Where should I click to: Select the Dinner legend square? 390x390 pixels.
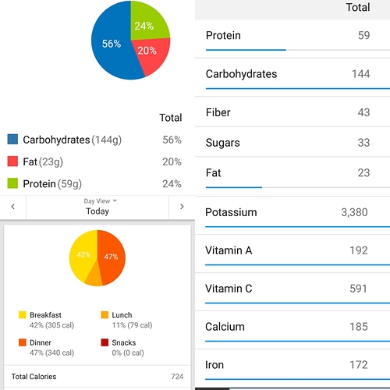click(x=23, y=342)
